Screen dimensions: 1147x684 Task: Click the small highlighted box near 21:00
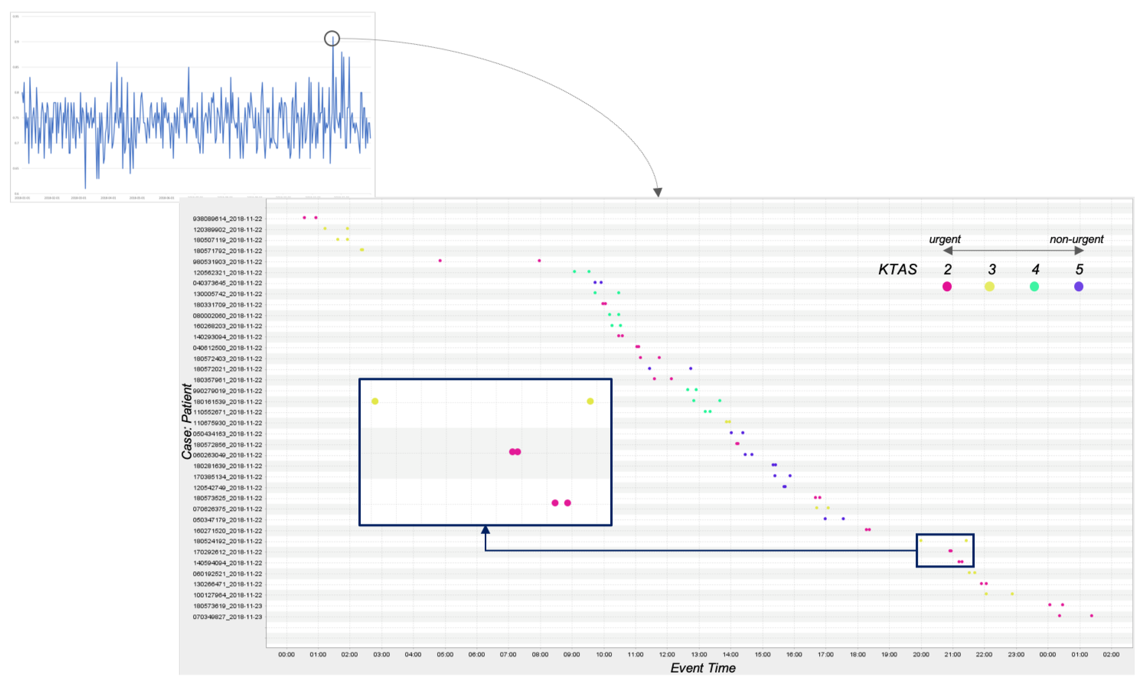945,550
